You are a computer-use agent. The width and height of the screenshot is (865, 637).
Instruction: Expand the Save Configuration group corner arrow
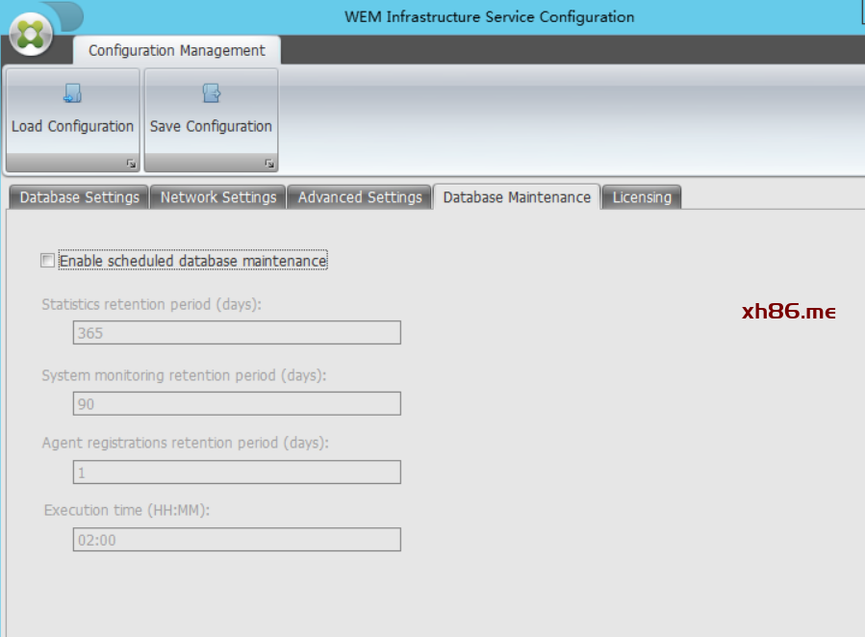pyautogui.click(x=269, y=164)
